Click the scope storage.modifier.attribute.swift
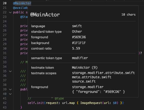The width and height of the screenshot is (144, 110). pos(103,73)
